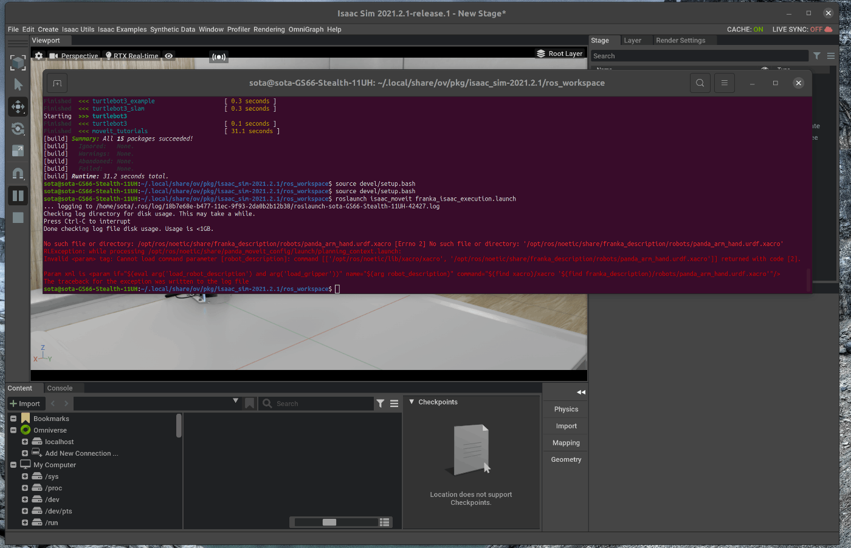851x548 pixels.
Task: Open the File menu
Action: [13, 29]
